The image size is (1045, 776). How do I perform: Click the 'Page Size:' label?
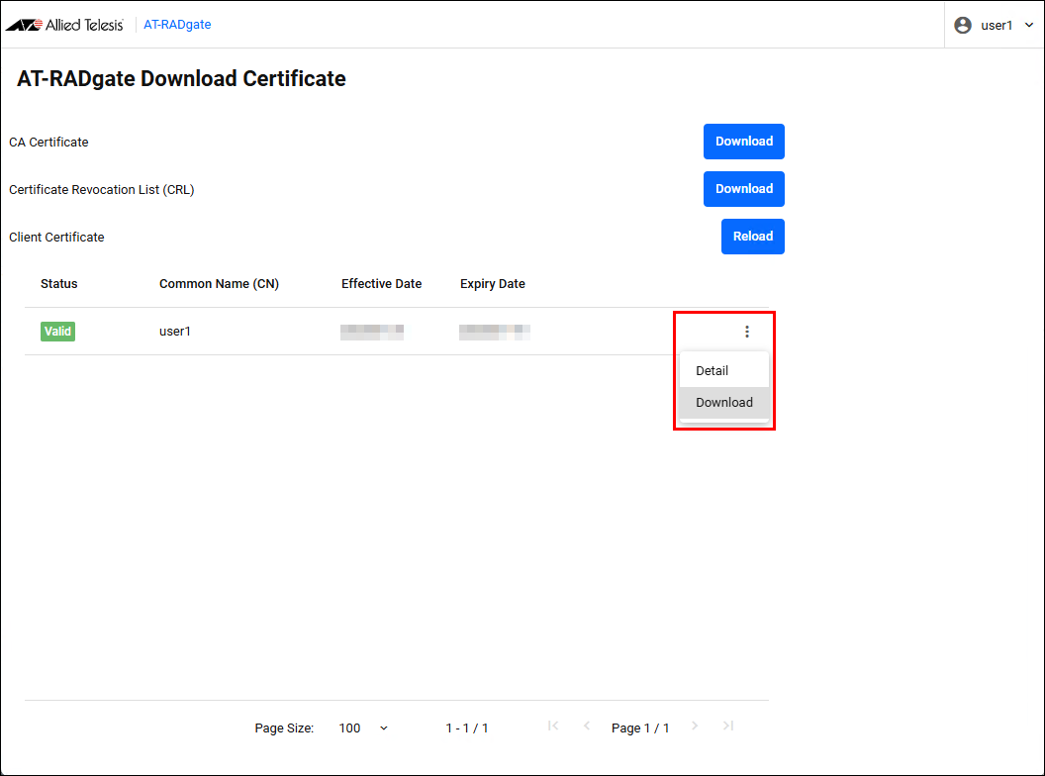click(284, 728)
